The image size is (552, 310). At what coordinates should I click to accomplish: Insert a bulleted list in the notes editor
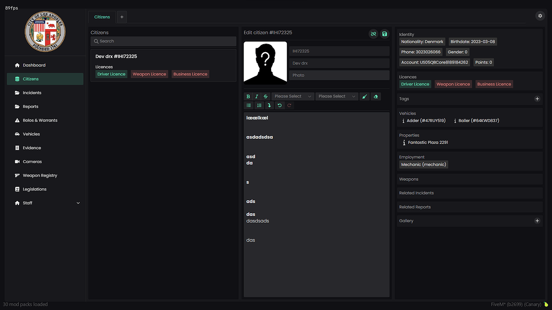249,105
